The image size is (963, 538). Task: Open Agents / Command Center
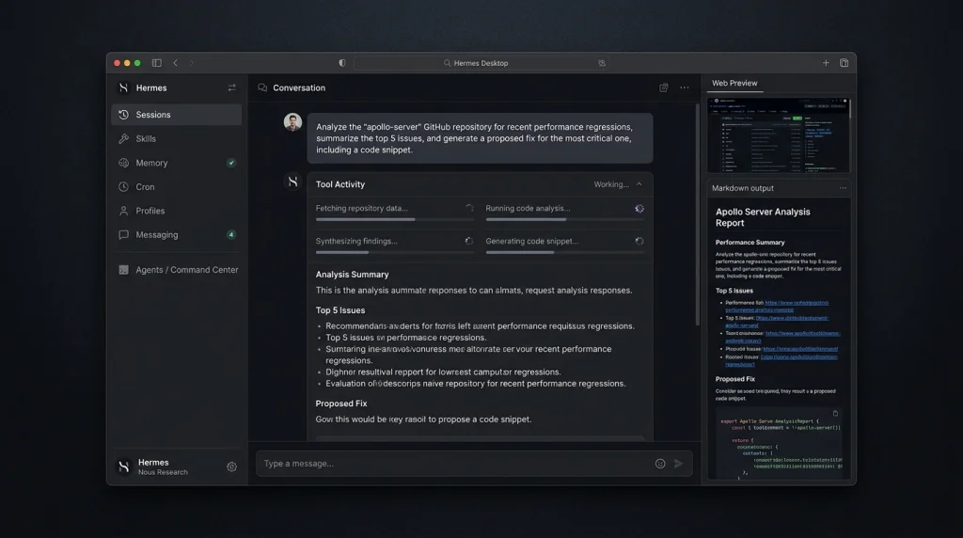click(x=176, y=270)
